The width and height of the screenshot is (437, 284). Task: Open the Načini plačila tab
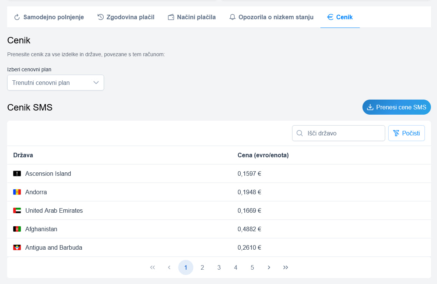[191, 17]
